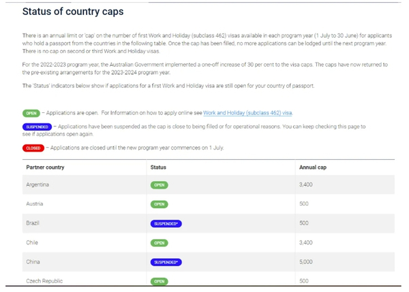Image resolution: width=409 pixels, height=292 pixels.
Task: Click Argentina's OPEN status badge
Action: 159,185
